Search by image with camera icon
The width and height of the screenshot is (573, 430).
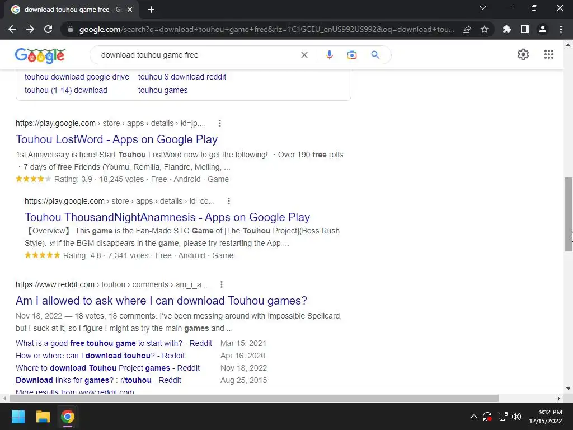tap(352, 55)
